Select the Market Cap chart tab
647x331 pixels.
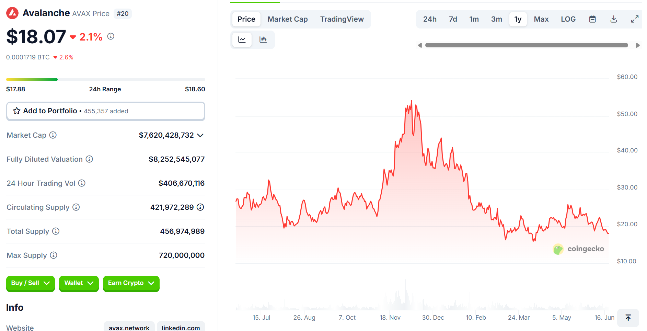click(x=288, y=19)
